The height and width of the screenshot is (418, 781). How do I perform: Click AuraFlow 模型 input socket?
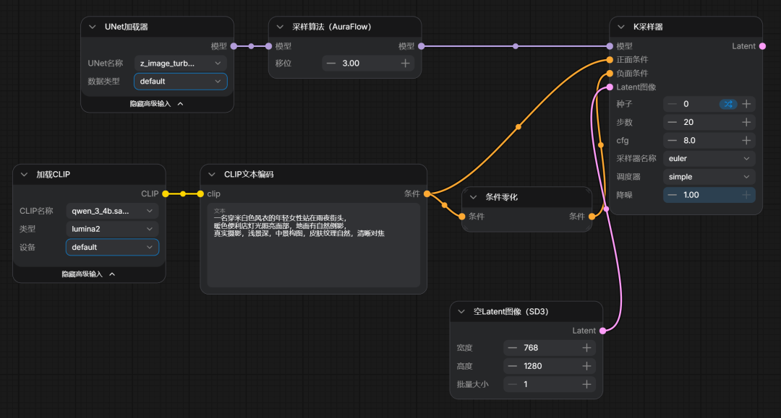268,46
